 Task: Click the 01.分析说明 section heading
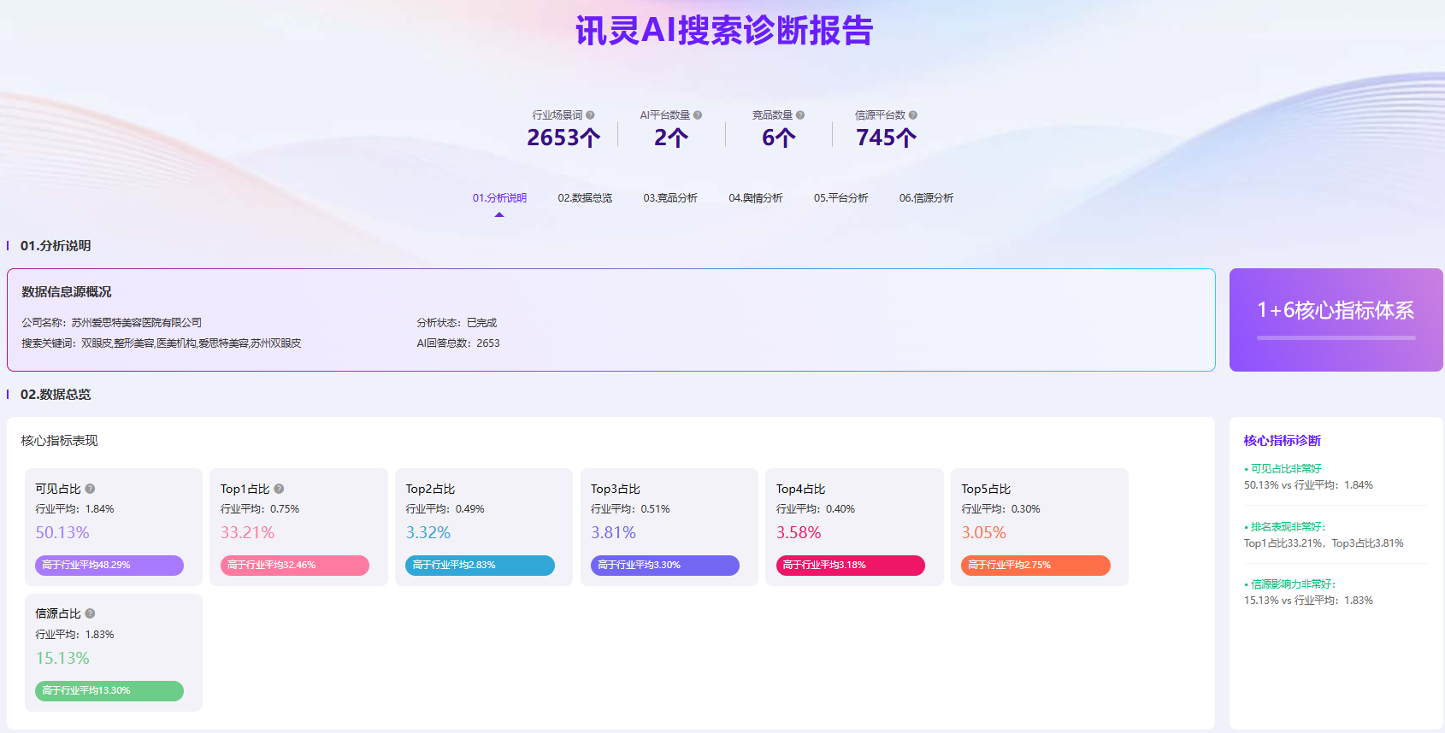tap(56, 246)
